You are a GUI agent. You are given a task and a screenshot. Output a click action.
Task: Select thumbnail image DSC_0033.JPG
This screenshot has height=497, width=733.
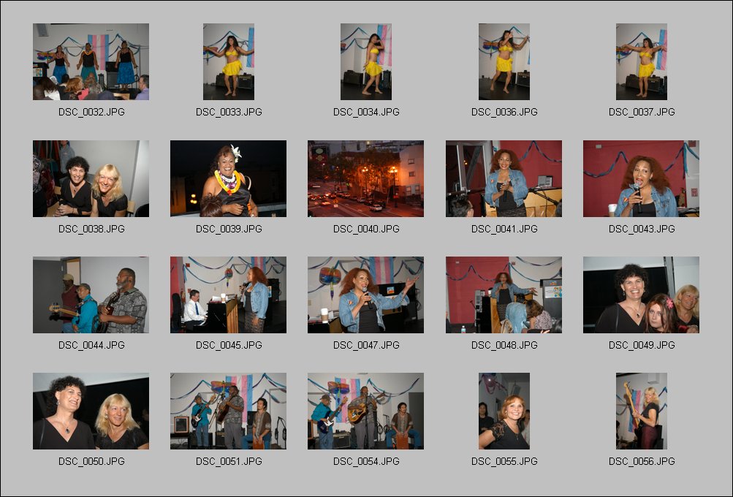point(229,61)
